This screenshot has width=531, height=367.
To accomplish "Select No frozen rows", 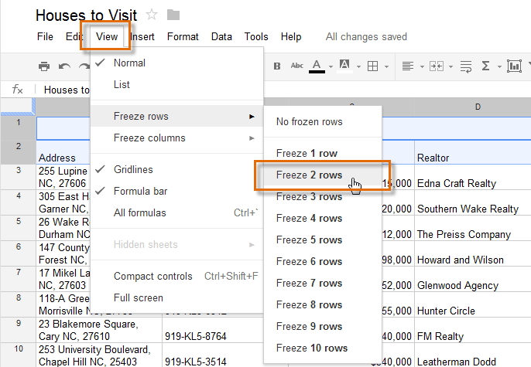I will pyautogui.click(x=323, y=121).
